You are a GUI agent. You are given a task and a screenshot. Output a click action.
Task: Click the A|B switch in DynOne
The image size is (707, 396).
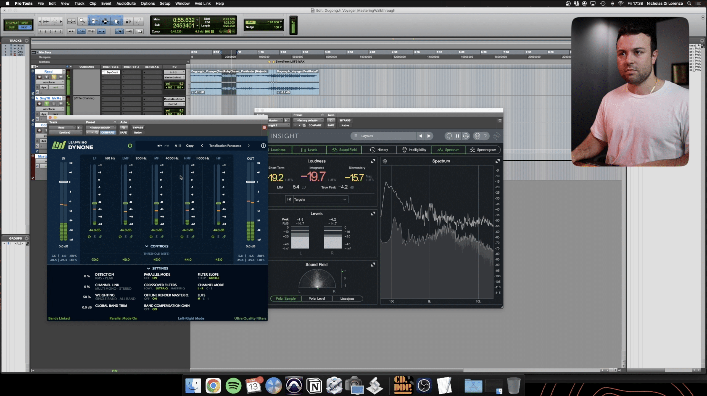point(178,146)
